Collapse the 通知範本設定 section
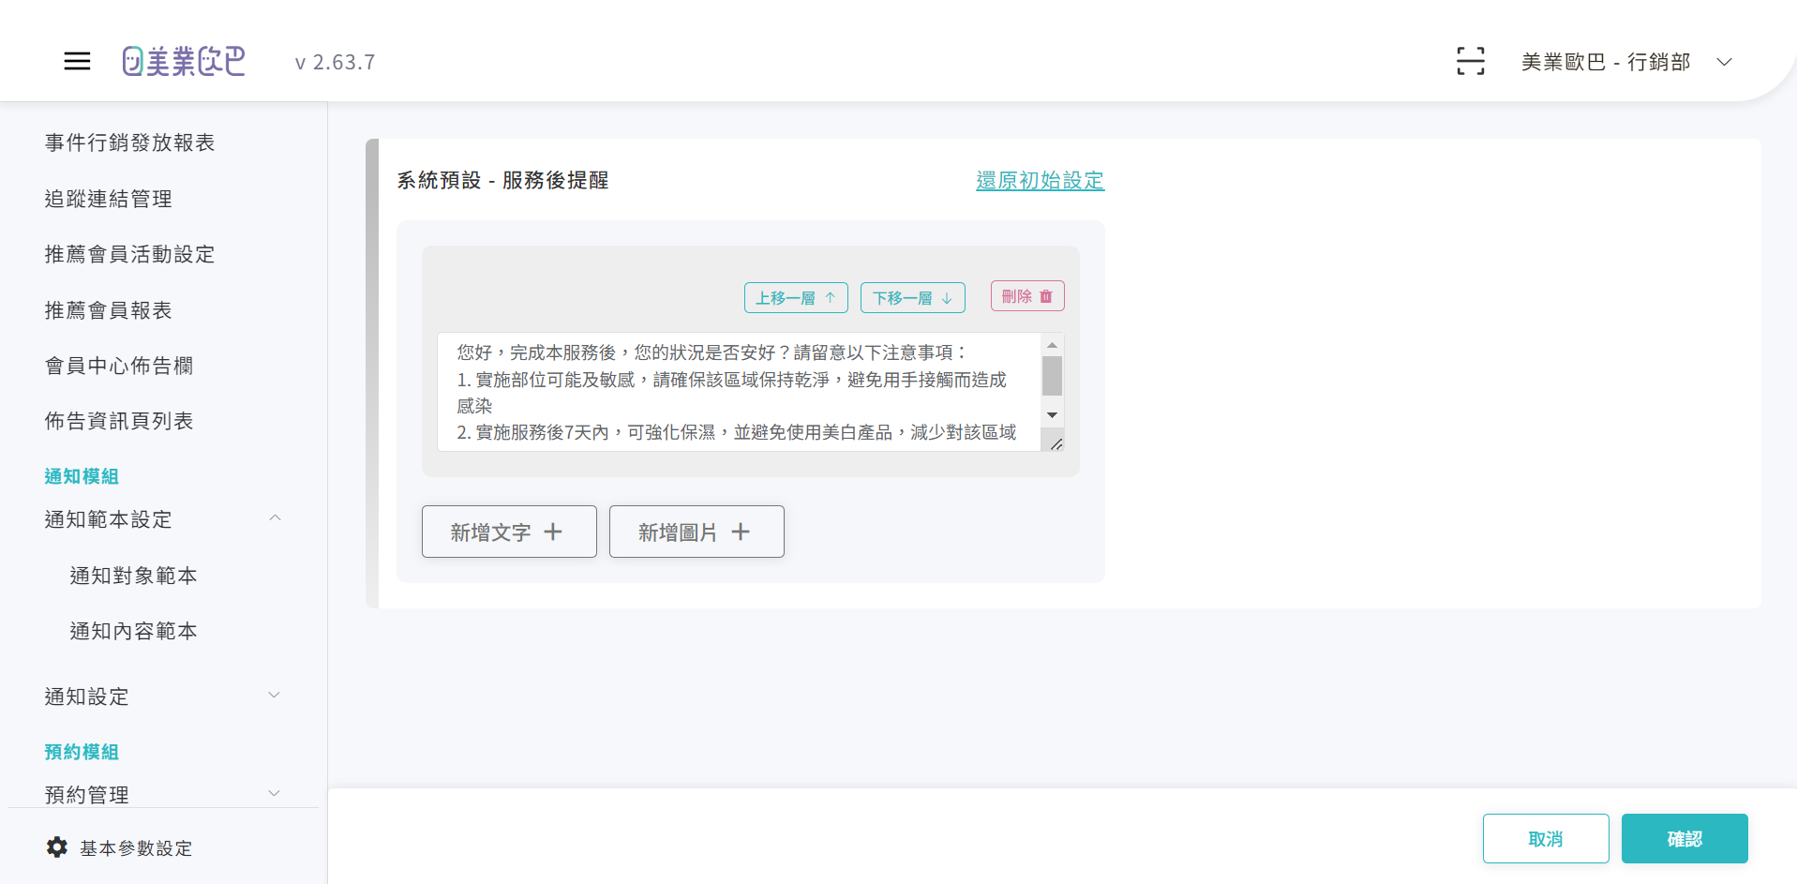The image size is (1797, 884). [x=163, y=519]
